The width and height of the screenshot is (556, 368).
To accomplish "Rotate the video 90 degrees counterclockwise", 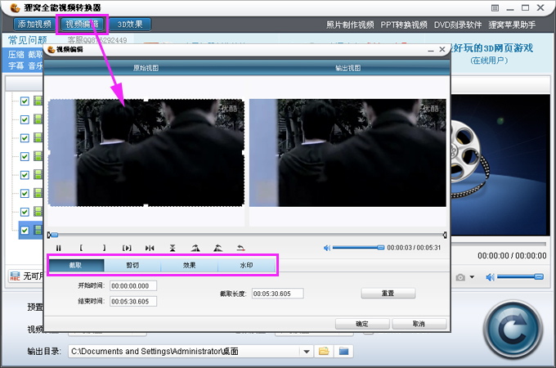I will [218, 248].
